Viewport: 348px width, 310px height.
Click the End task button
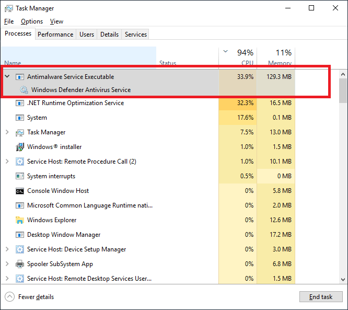[x=321, y=297]
